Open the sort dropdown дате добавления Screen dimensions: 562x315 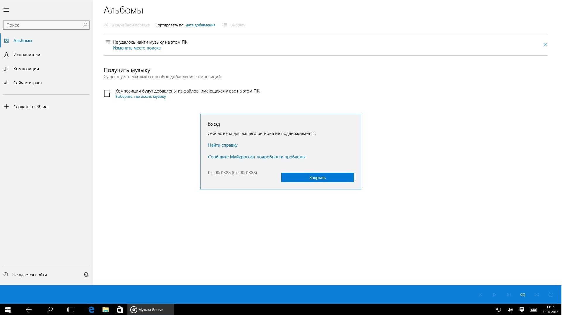point(201,25)
